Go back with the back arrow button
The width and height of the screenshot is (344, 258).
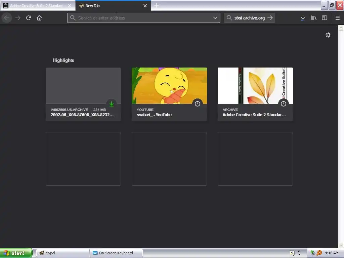coord(7,18)
